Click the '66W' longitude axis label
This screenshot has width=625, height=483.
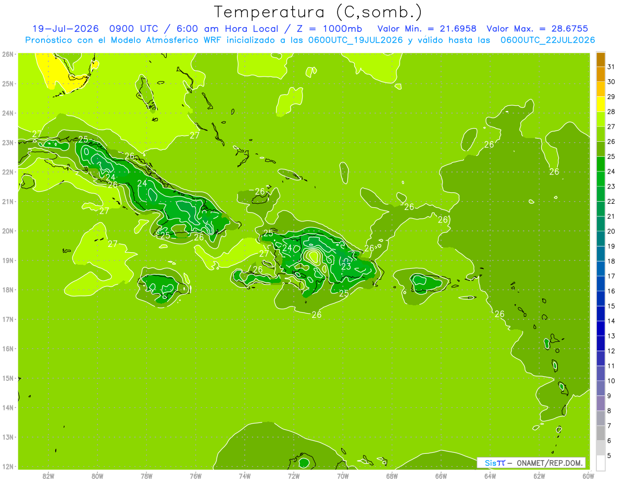pyautogui.click(x=441, y=476)
